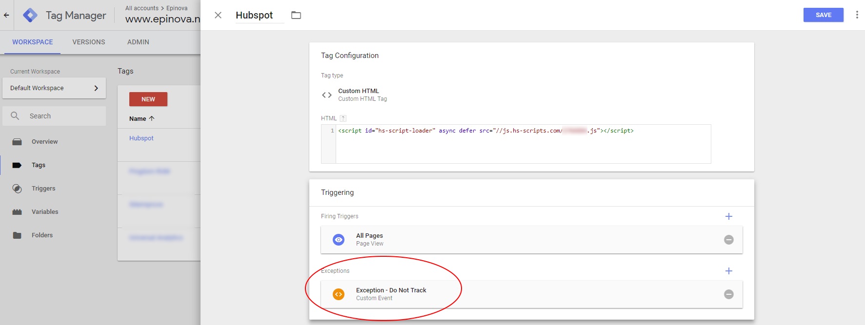Image resolution: width=865 pixels, height=325 pixels.
Task: Open the three-dot more options menu
Action: [x=857, y=15]
